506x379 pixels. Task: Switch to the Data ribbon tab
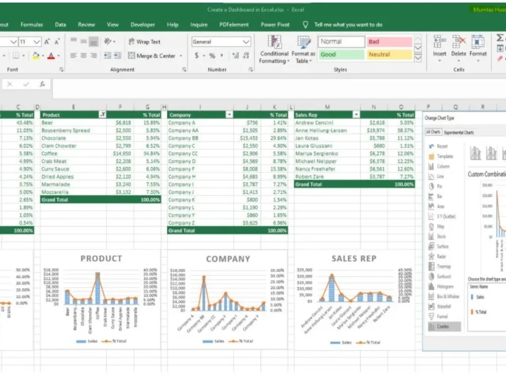(60, 24)
